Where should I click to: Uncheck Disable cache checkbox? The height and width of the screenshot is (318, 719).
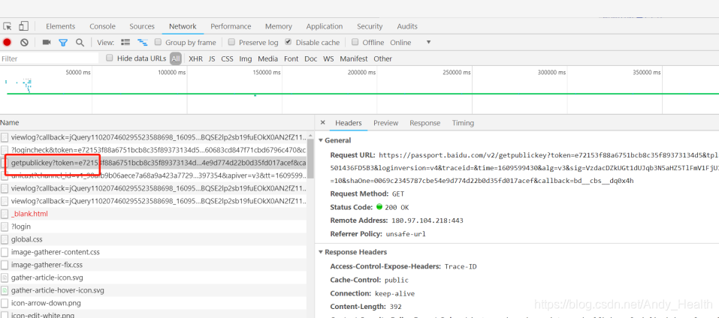pyautogui.click(x=288, y=42)
